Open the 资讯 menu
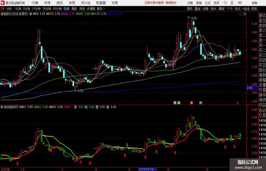Image resolution: width=266 pixels, height=171 pixels. tap(60, 3)
